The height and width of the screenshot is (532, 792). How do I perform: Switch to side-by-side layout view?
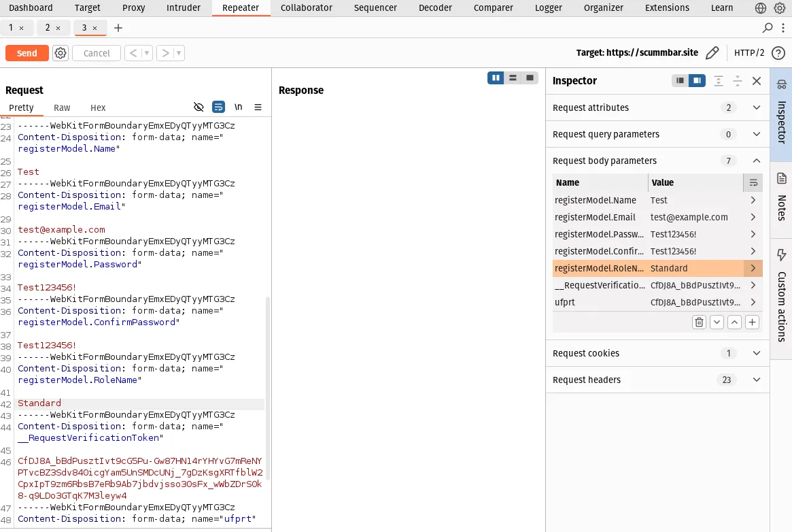pos(496,78)
